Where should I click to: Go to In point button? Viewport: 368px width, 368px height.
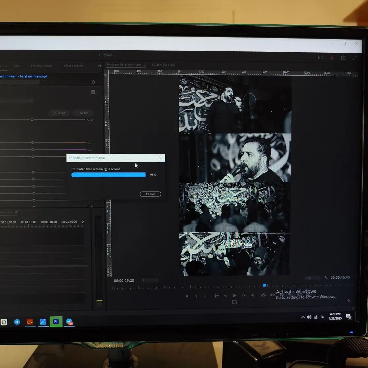tap(217, 296)
